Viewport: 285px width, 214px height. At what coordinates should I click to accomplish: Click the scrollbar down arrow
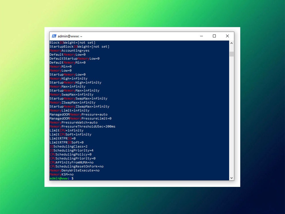(x=231, y=178)
